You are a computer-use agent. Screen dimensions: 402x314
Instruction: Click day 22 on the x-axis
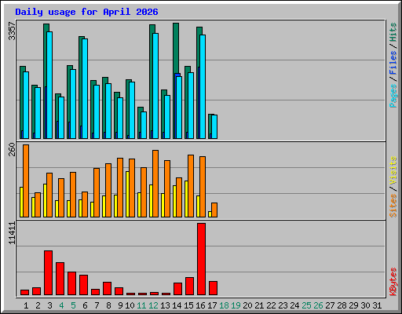271,305
